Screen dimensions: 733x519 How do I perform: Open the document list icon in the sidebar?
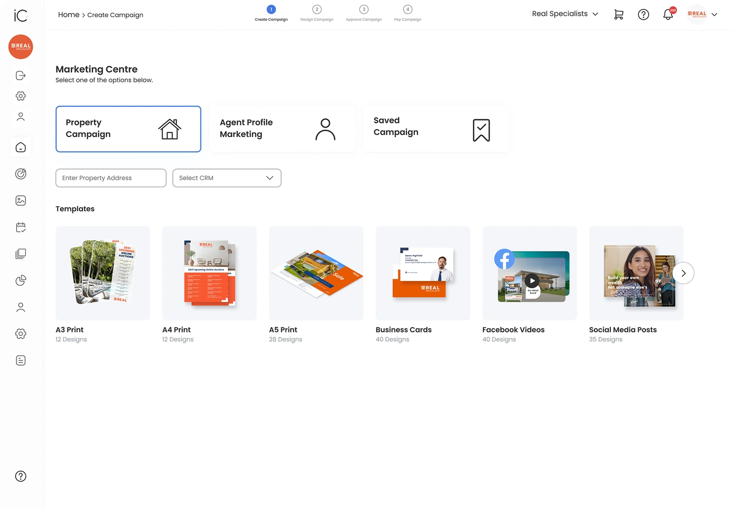(21, 360)
